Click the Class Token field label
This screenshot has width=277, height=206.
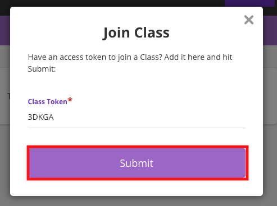47,102
